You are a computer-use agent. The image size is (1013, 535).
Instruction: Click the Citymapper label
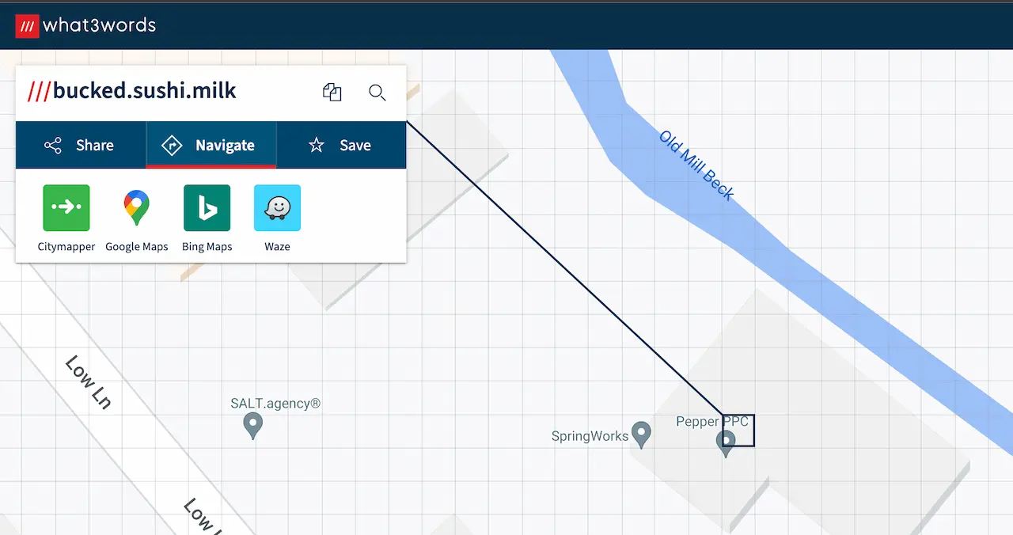click(66, 247)
